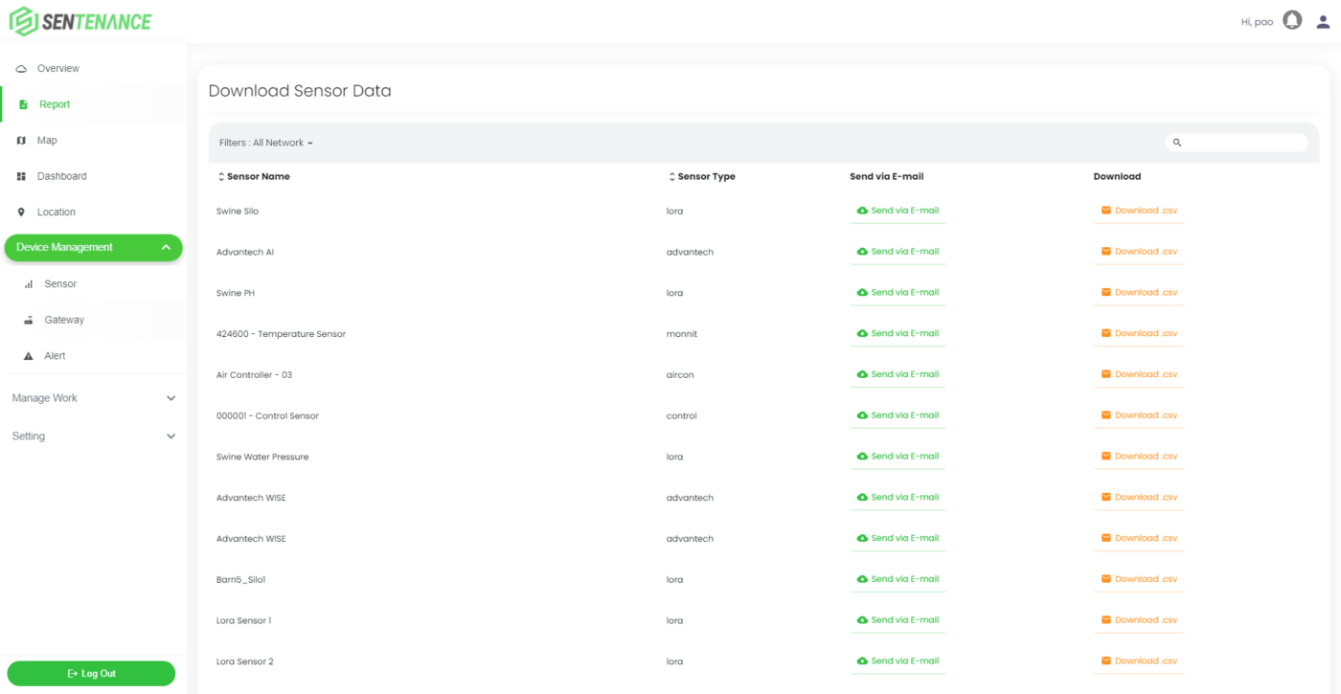Click the Overview cloud icon
Image resolution: width=1341 pixels, height=694 pixels.
(21, 69)
